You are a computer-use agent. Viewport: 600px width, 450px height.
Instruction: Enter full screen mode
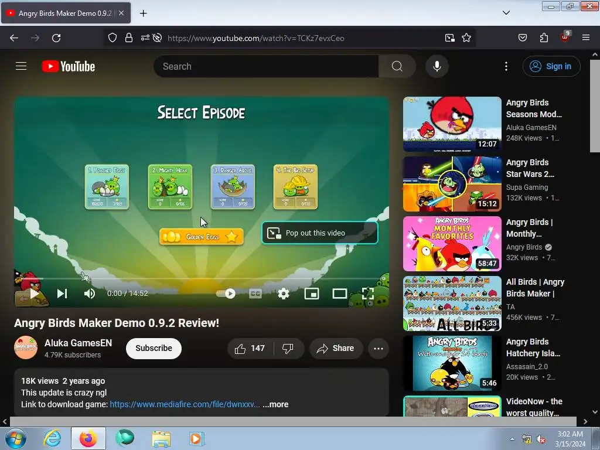pos(367,294)
